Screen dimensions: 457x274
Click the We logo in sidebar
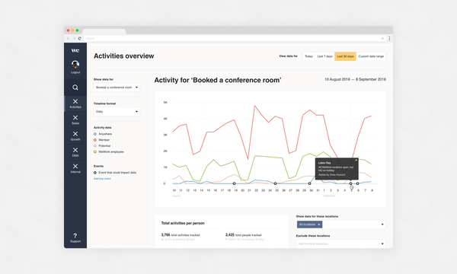(x=75, y=50)
